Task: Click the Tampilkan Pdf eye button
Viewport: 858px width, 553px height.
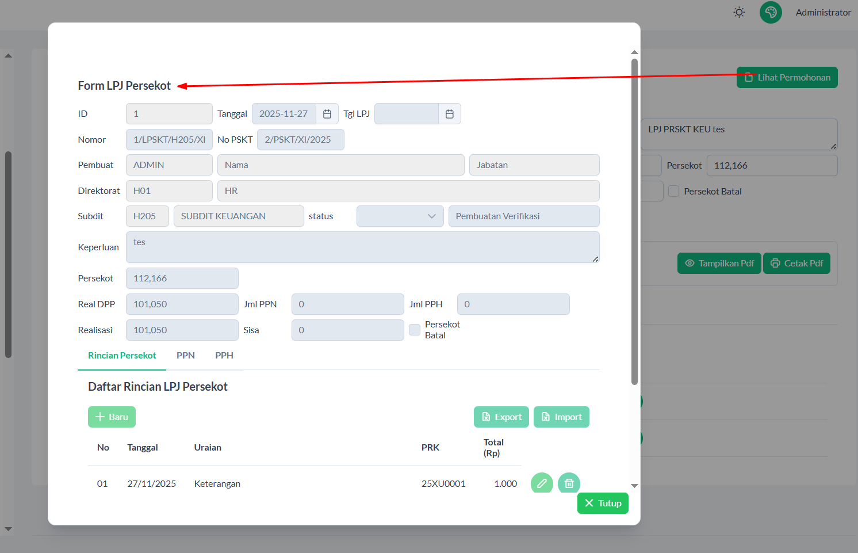Action: coord(719,264)
